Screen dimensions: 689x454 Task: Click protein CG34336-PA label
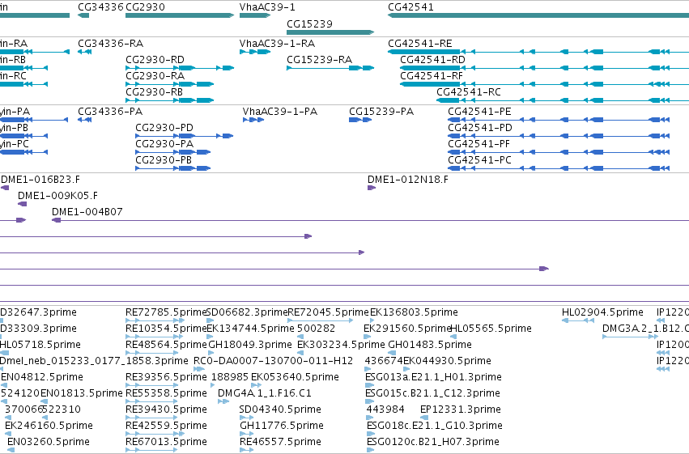tap(110, 112)
